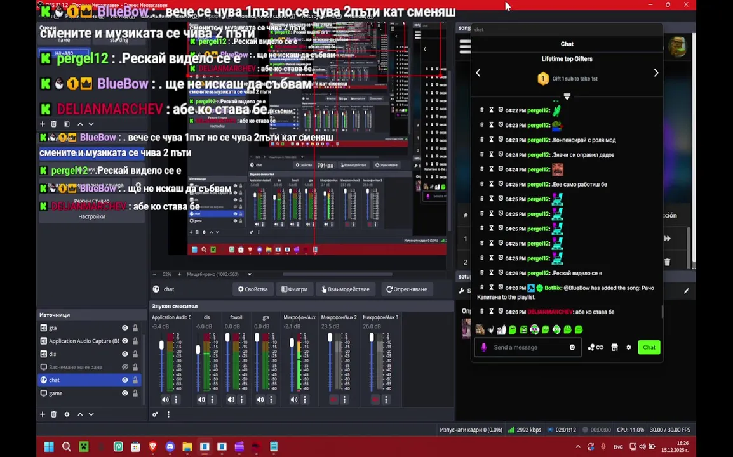
Task: Open Филтри filters for the chat source
Action: point(295,289)
